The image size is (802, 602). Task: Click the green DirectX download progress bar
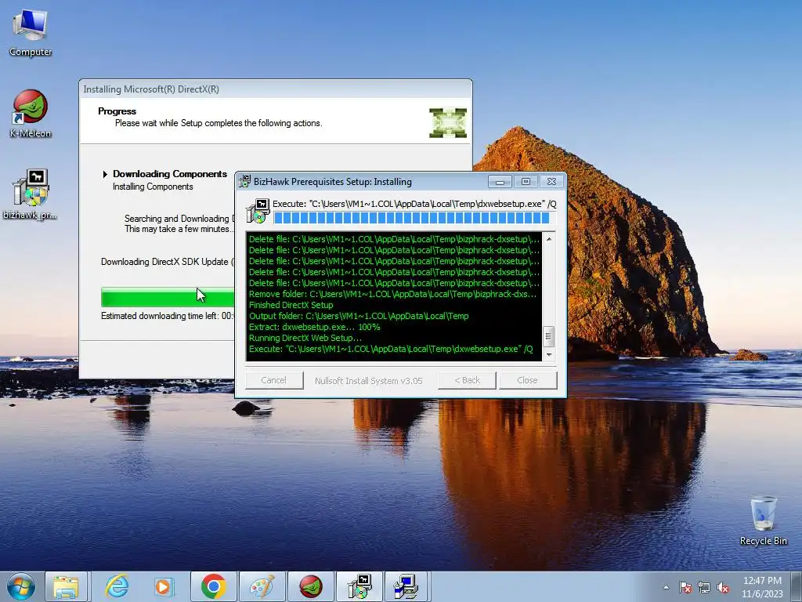168,297
